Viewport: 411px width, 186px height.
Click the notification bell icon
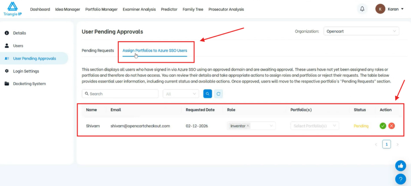pos(362,9)
